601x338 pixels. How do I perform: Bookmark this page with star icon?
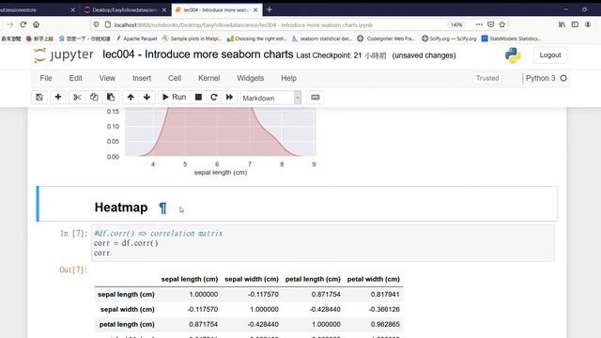pos(502,24)
